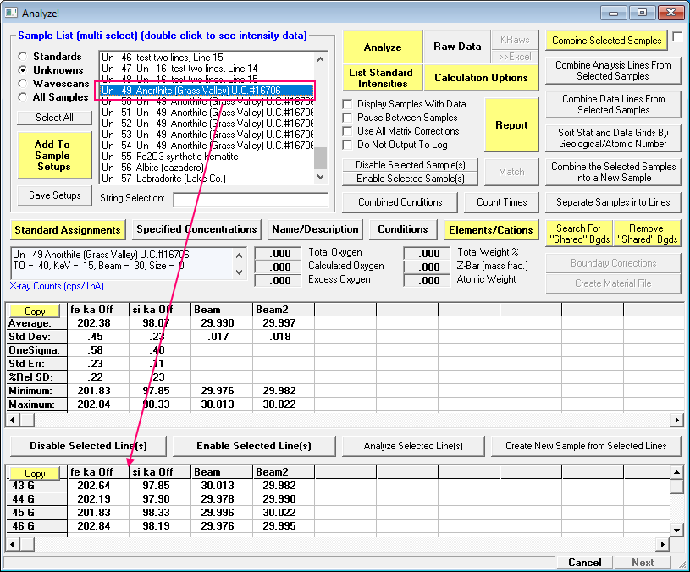Open the Calculation Options dialog
The width and height of the screenshot is (690, 572).
click(481, 78)
